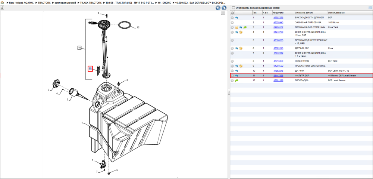This screenshot has width=373, height=179.
Task: Expand row 2 ЗАЛИВНАЯ ГОРЛОВИНА plus icon
Action: pos(232,22)
